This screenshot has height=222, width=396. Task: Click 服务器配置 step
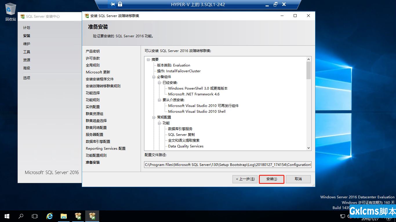tap(95, 134)
